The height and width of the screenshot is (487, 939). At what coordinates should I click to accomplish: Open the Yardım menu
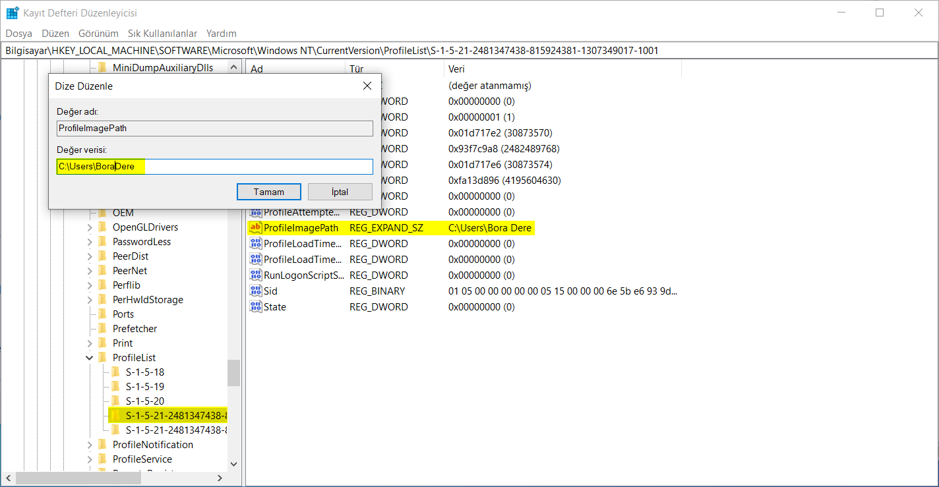click(x=222, y=33)
